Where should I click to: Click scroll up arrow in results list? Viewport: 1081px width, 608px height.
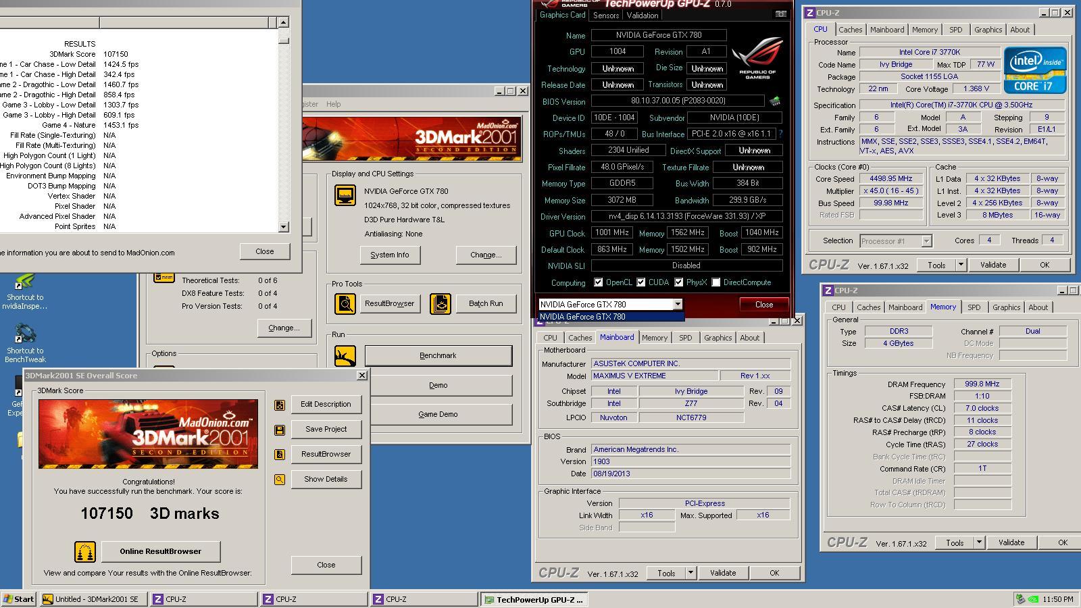point(283,22)
